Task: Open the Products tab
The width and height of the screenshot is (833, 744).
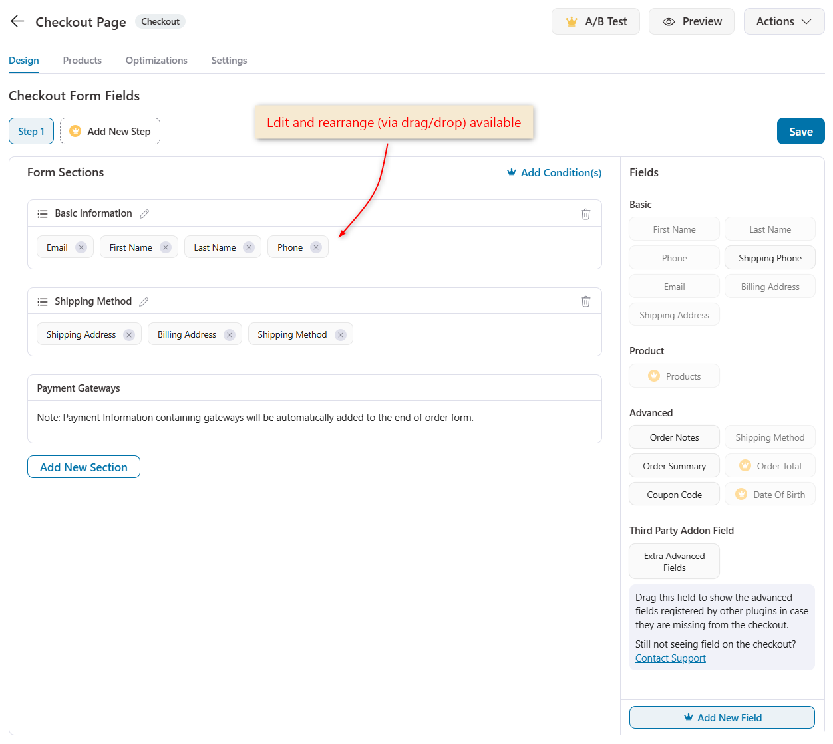Action: (x=83, y=61)
